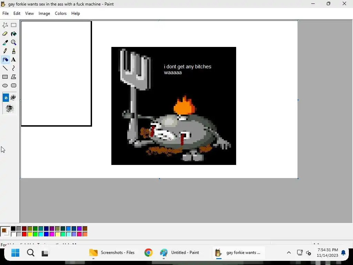The image size is (353, 265).
Task: Pick the lime green palette color
Action: pyautogui.click(x=36, y=234)
